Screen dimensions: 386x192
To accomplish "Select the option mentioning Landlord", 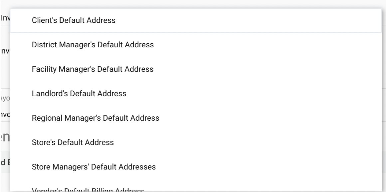I will point(79,94).
